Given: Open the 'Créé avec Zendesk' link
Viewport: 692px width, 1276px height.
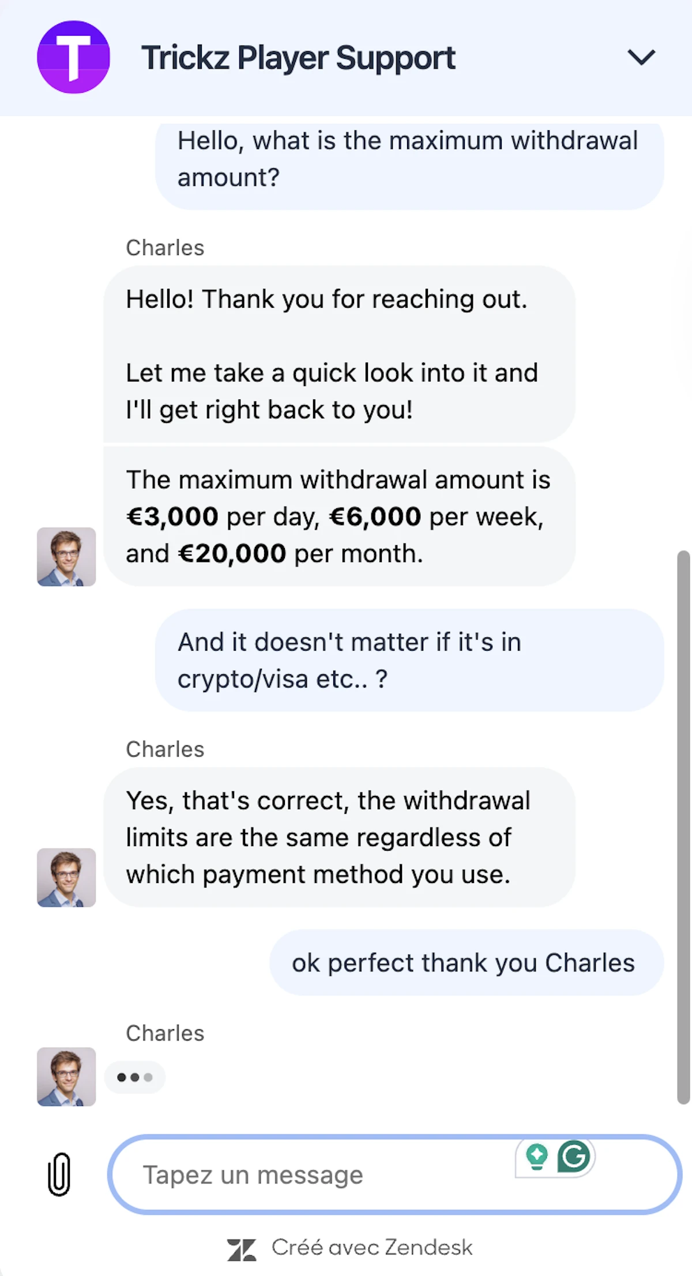Looking at the screenshot, I should 371,1247.
